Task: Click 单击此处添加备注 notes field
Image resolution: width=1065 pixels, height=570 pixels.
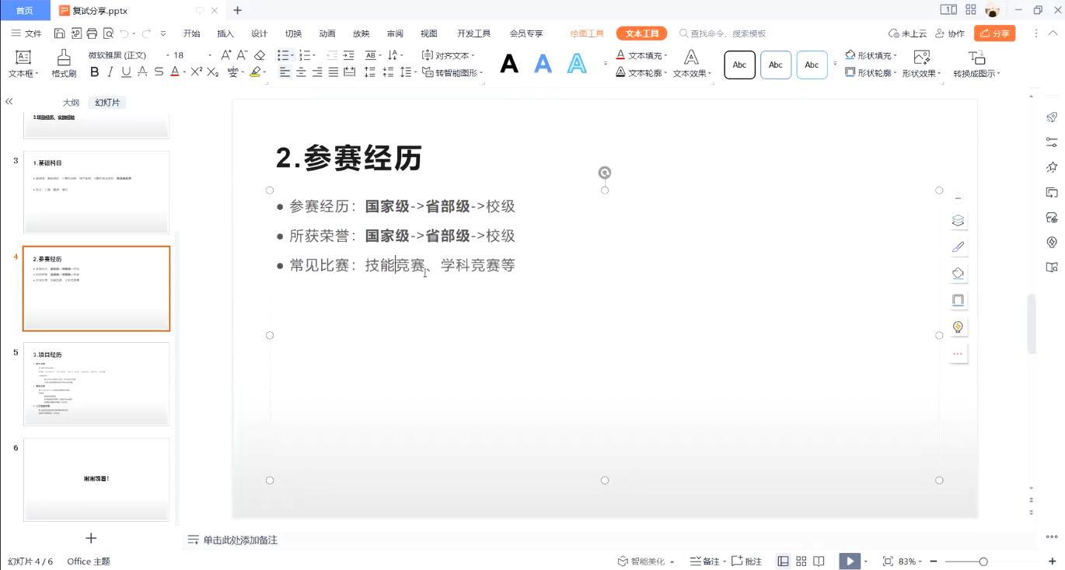Action: click(x=241, y=540)
